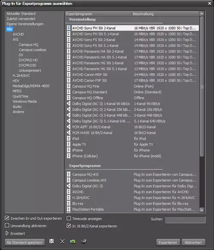
Task: Click speaker icon beside PCM AIFF 16 Bit/2-Kanal
Action: (x=68, y=127)
